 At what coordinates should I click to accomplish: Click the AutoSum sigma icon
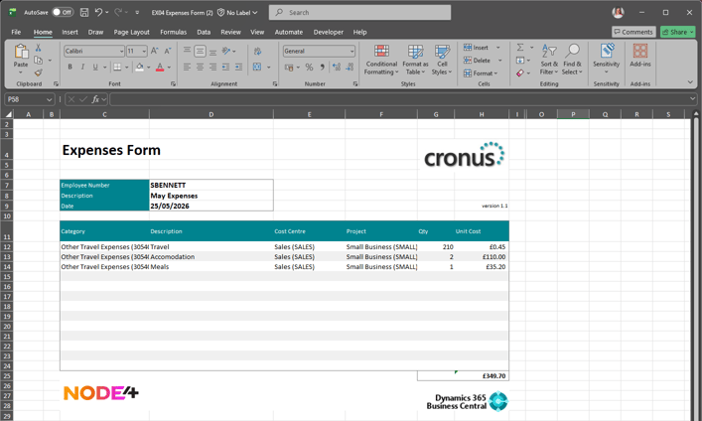[x=520, y=47]
